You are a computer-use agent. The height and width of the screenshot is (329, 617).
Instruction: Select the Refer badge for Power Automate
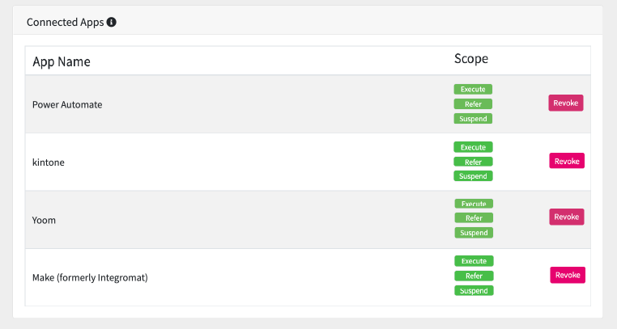(473, 103)
